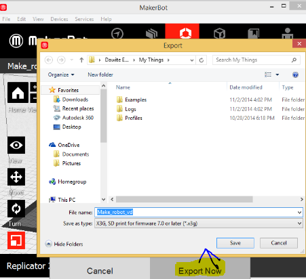The height and width of the screenshot is (279, 306).
Task: Open the Store cube icon tab
Action: point(219,33)
